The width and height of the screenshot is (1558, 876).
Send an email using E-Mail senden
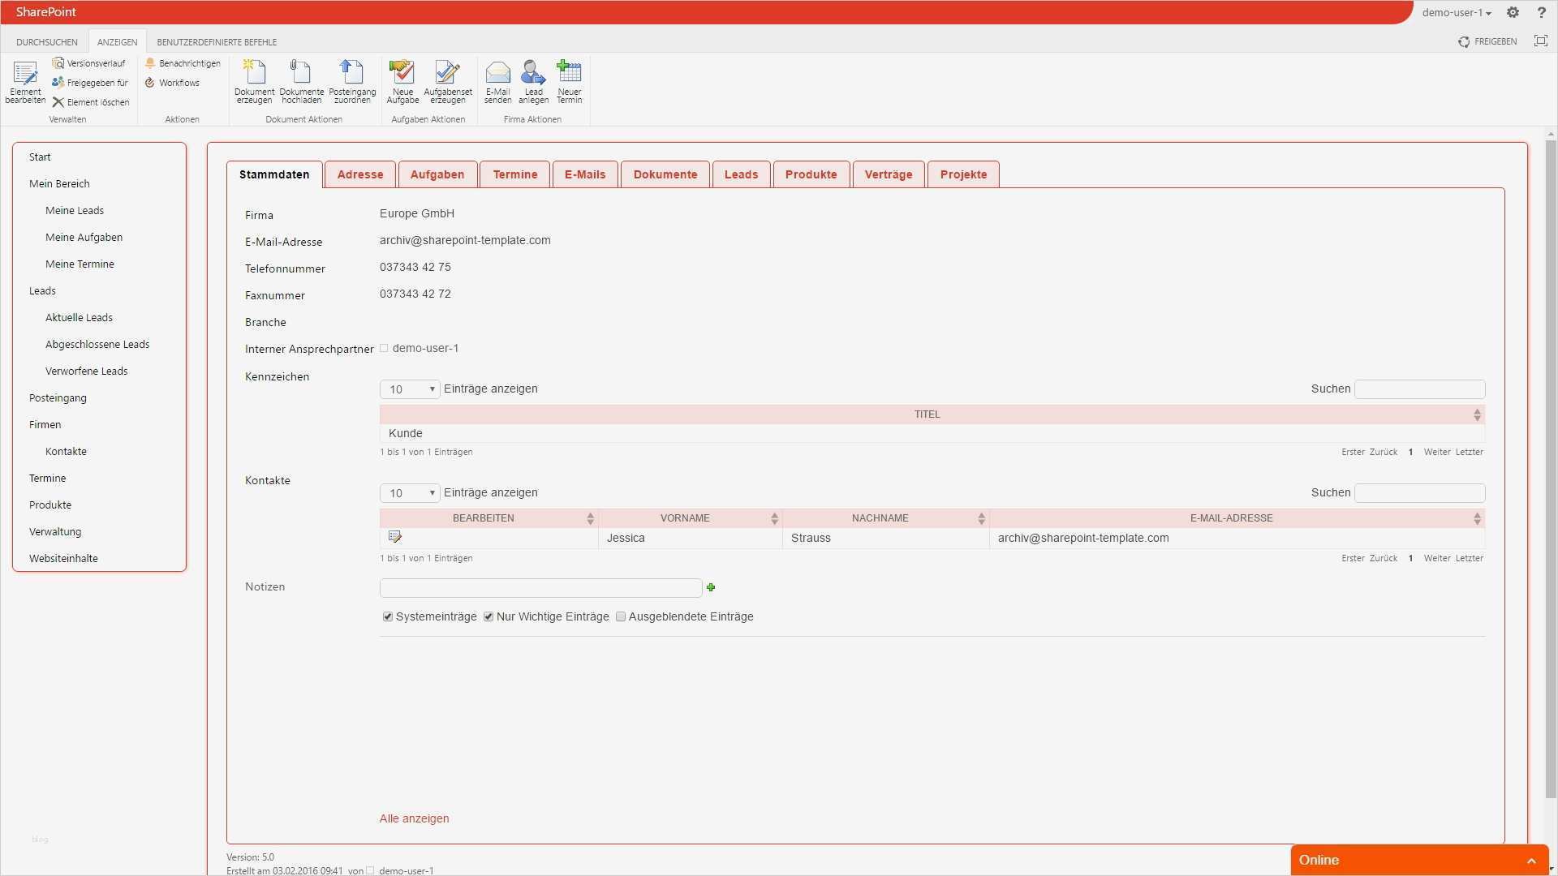point(497,81)
